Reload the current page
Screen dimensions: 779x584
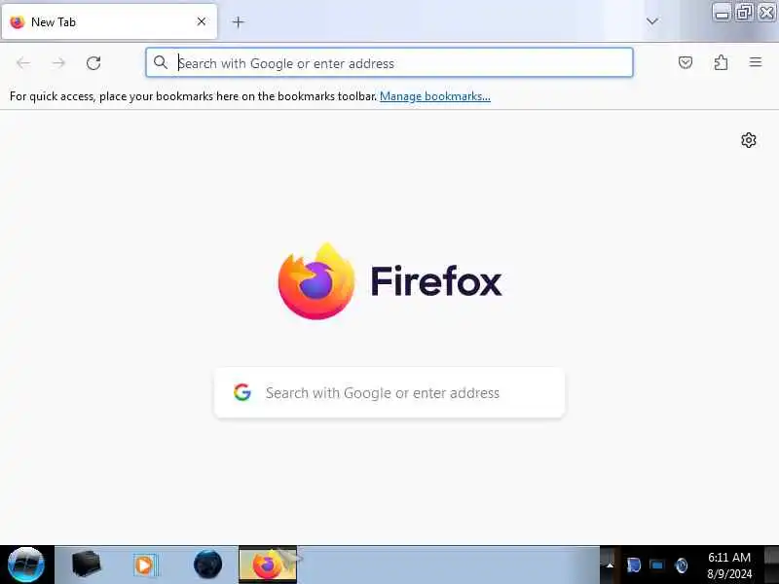(x=93, y=63)
